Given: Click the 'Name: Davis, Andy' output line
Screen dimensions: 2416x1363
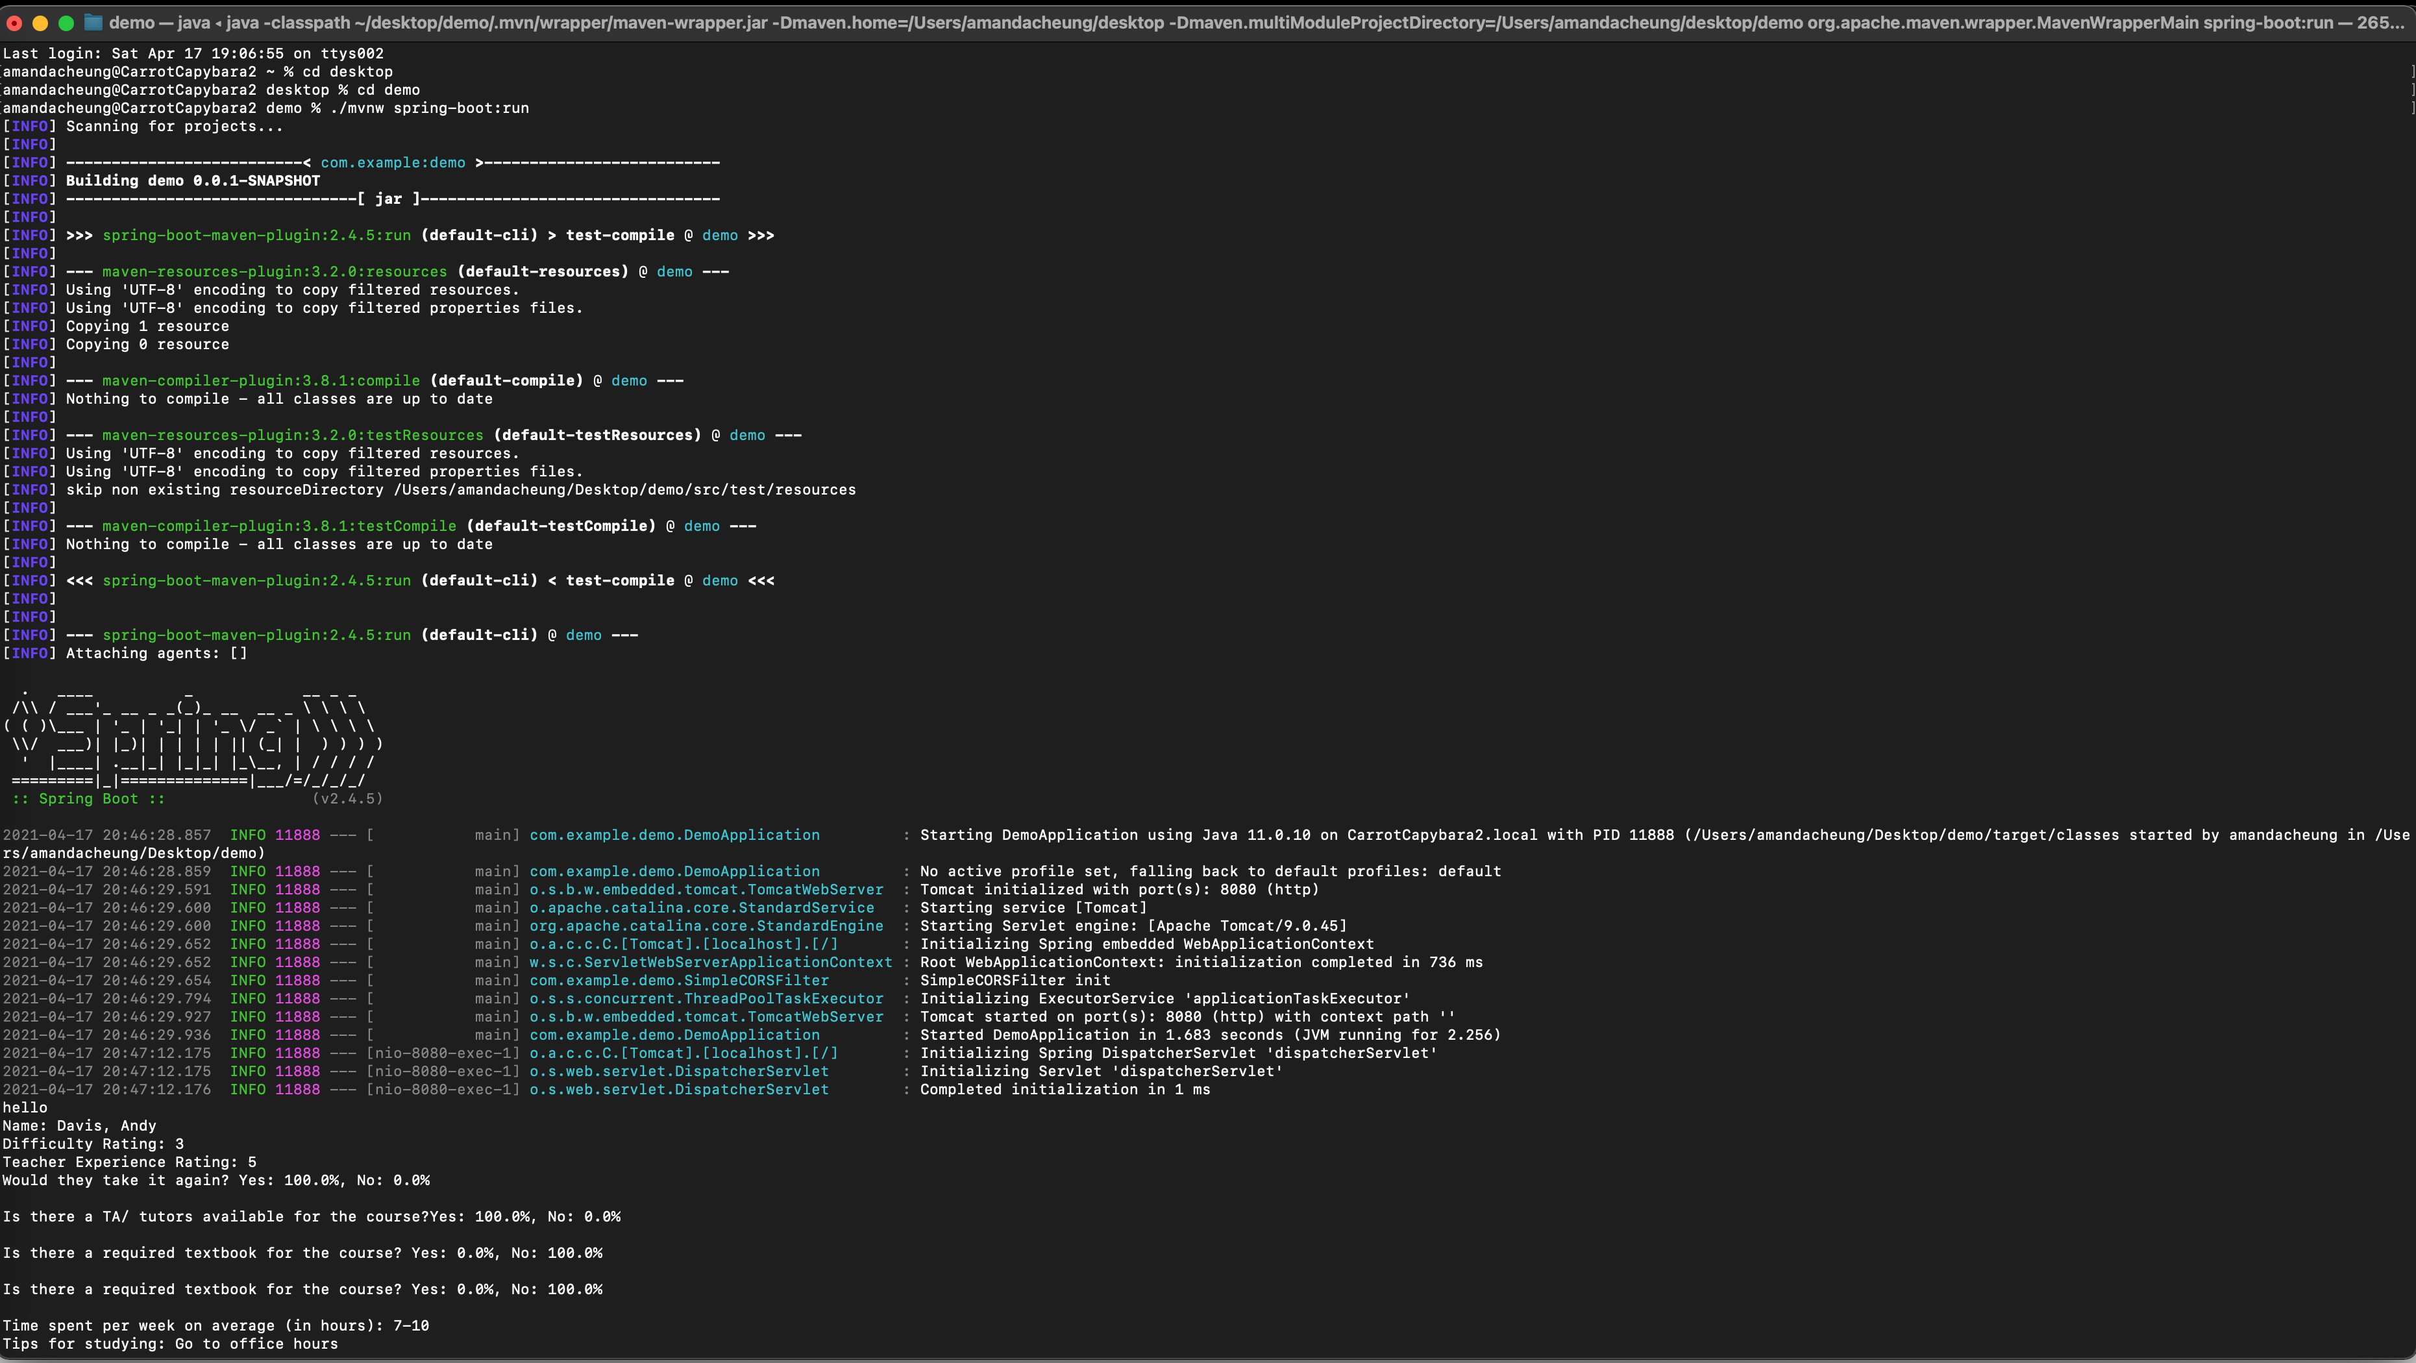Looking at the screenshot, I should 79,1125.
